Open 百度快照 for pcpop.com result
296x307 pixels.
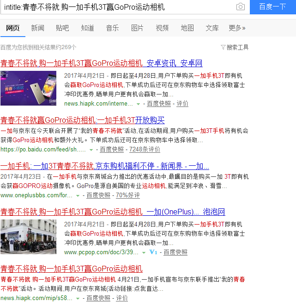[175, 252]
